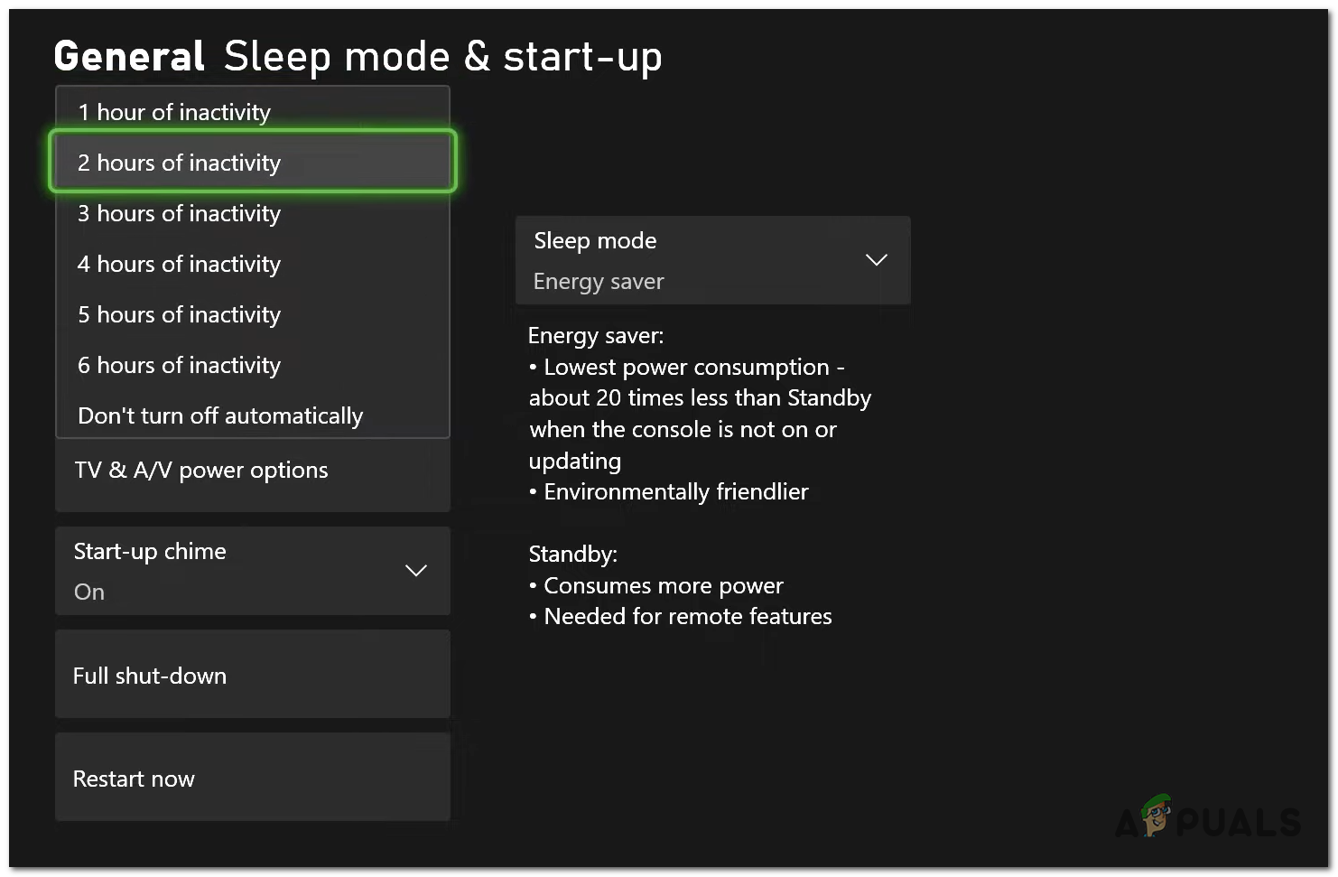Pick 3 hours of inactivity

coord(179,213)
